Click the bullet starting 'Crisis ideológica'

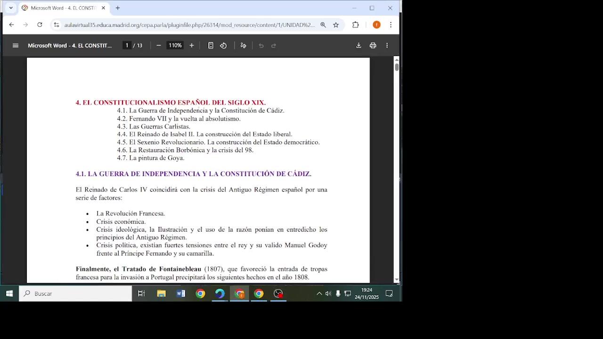click(x=212, y=234)
